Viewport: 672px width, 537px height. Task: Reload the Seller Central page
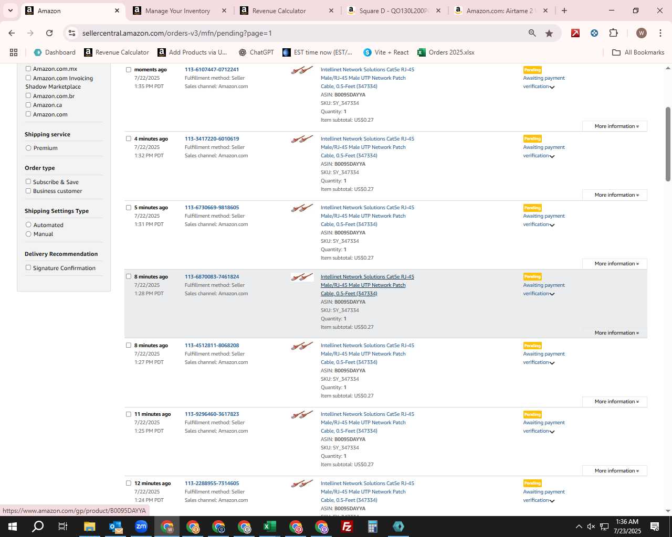coord(49,33)
